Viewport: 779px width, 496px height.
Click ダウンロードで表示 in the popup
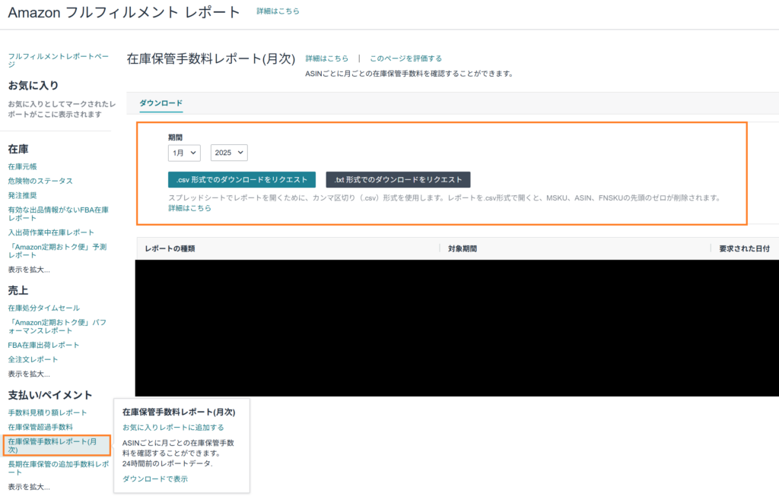pos(155,479)
